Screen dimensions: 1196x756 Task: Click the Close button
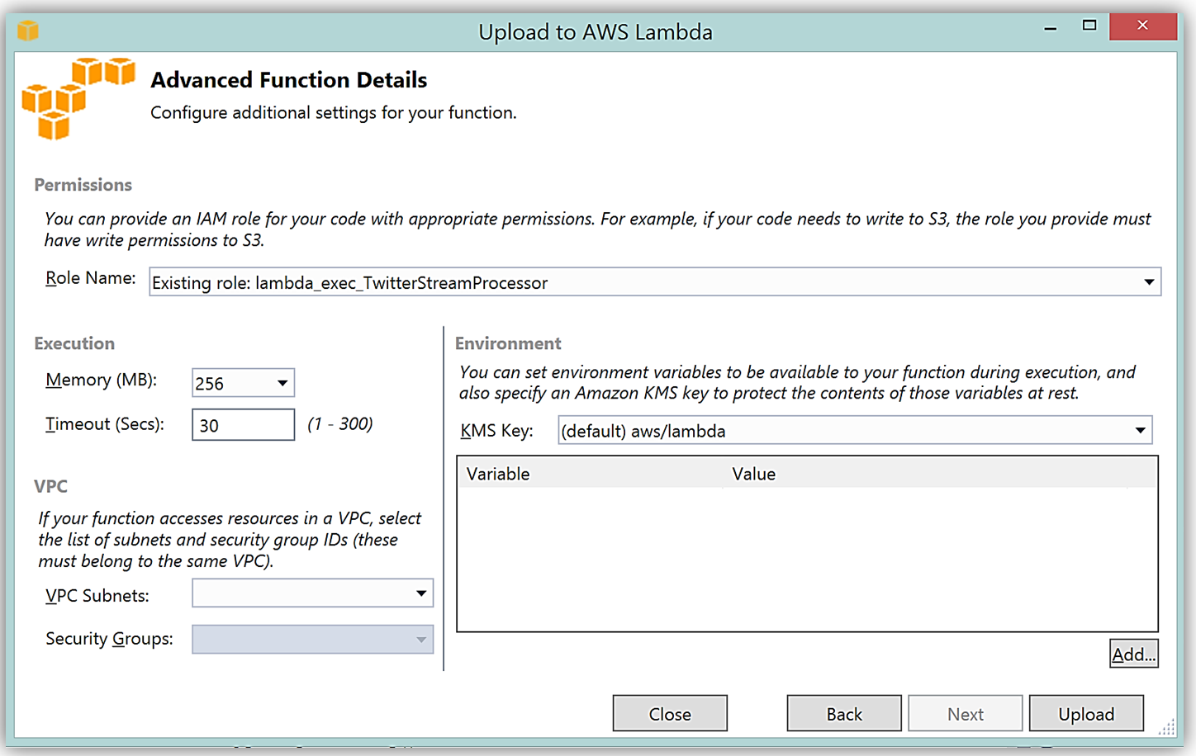(670, 714)
